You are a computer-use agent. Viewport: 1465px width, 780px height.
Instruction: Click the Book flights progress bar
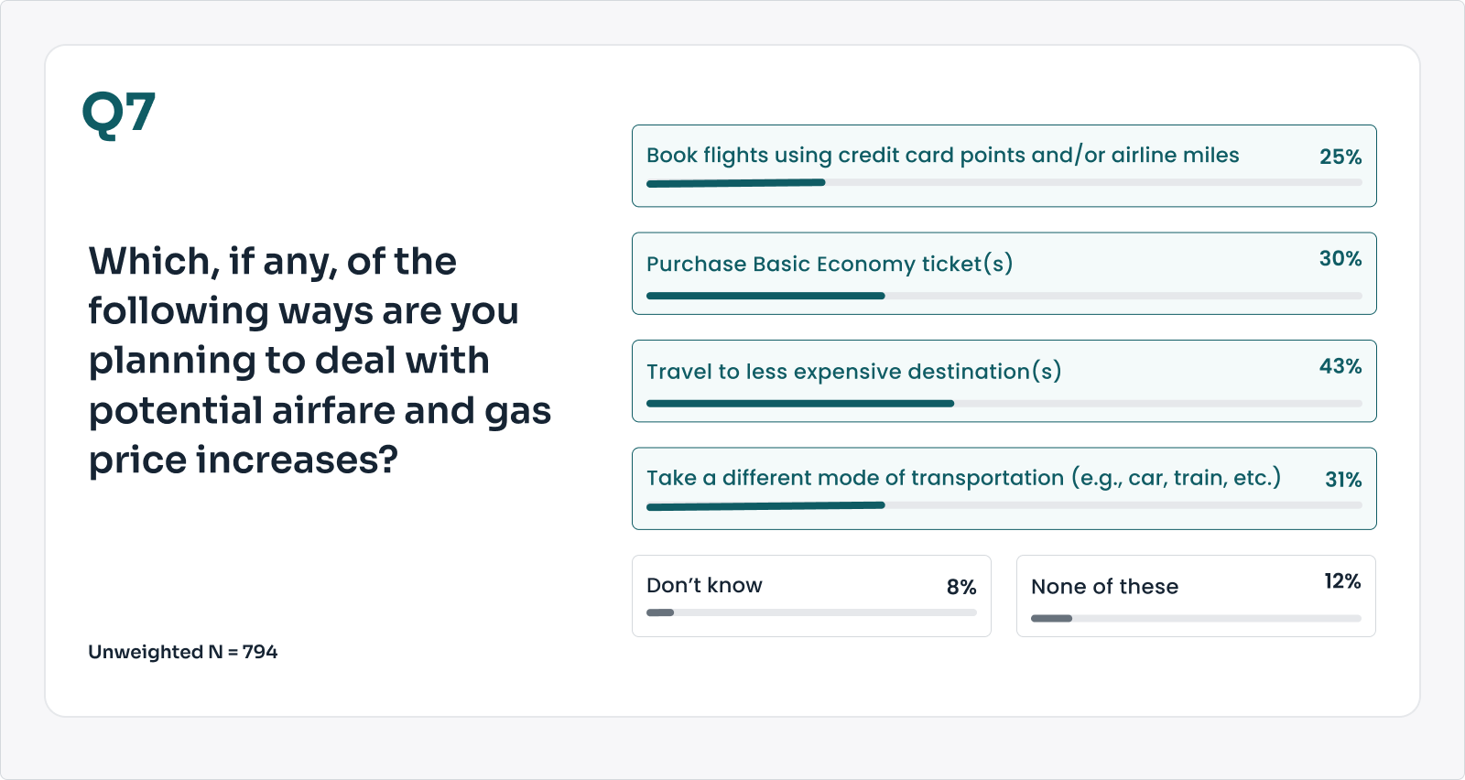(1004, 183)
